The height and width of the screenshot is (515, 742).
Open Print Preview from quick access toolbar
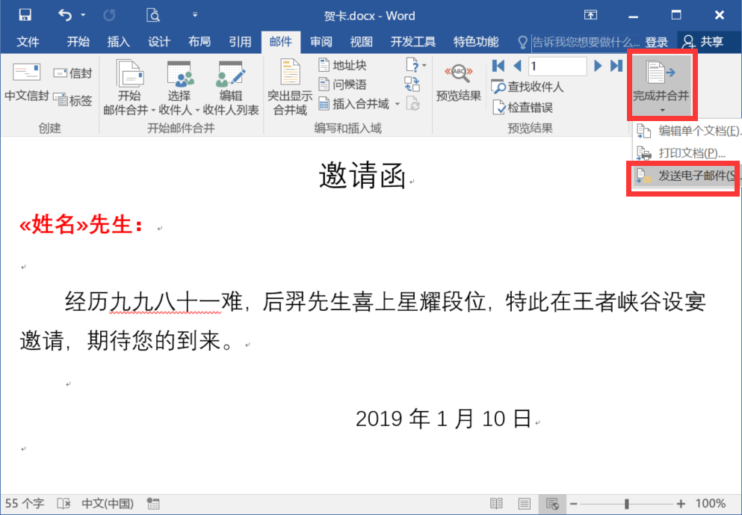(x=153, y=15)
